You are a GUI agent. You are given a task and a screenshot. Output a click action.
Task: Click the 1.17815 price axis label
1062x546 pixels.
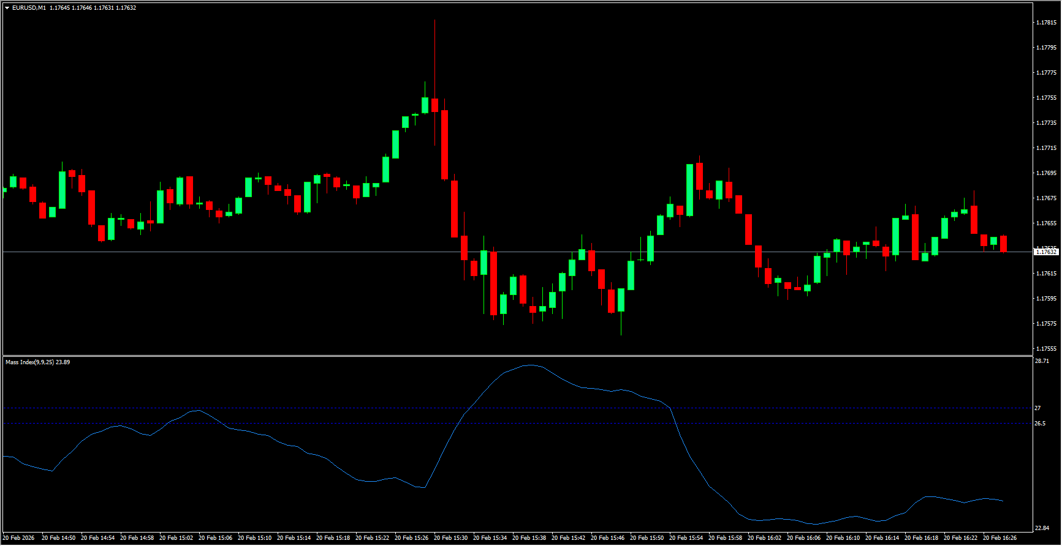(1045, 23)
